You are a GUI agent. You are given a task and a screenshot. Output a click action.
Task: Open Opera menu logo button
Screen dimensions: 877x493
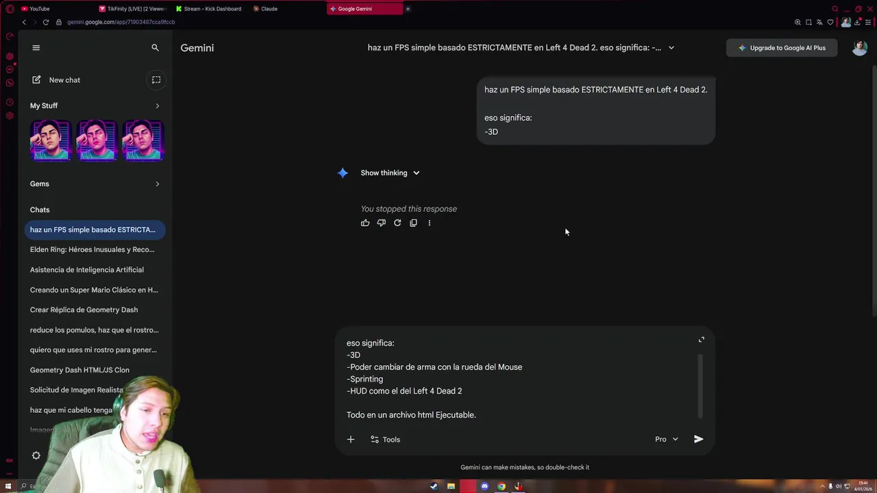pyautogui.click(x=10, y=9)
